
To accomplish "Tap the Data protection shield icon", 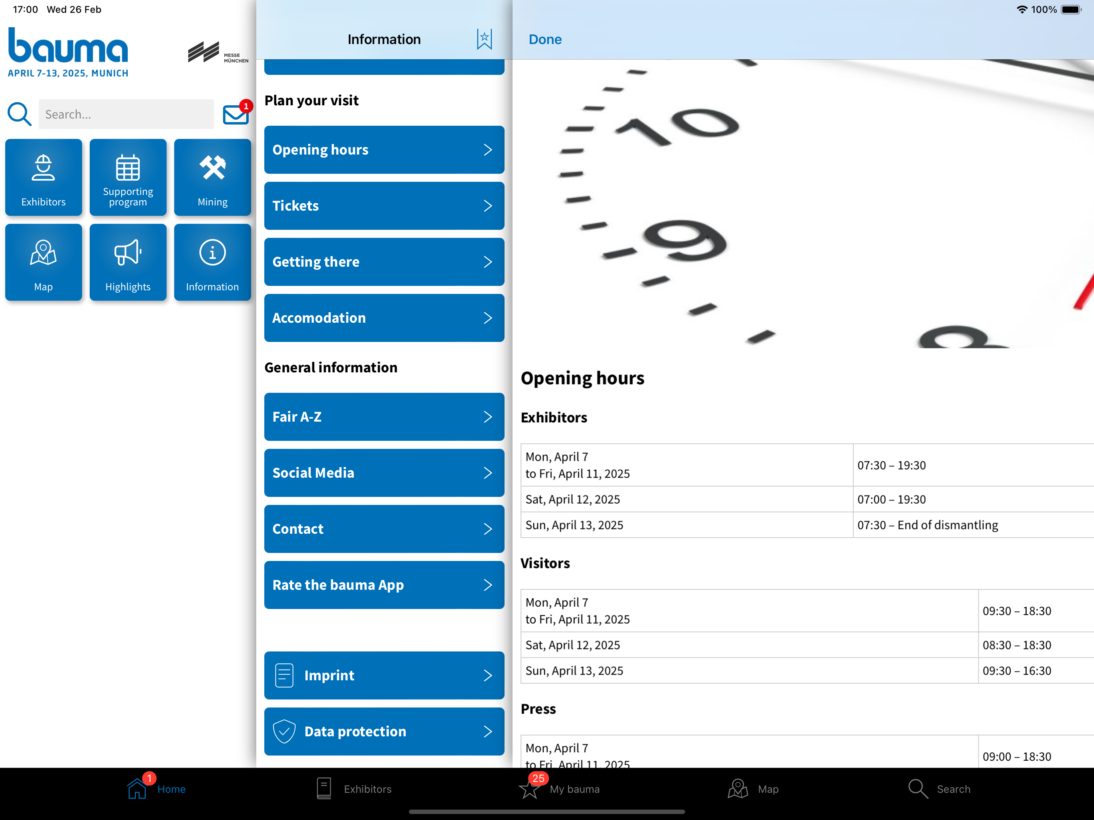I will pyautogui.click(x=284, y=732).
